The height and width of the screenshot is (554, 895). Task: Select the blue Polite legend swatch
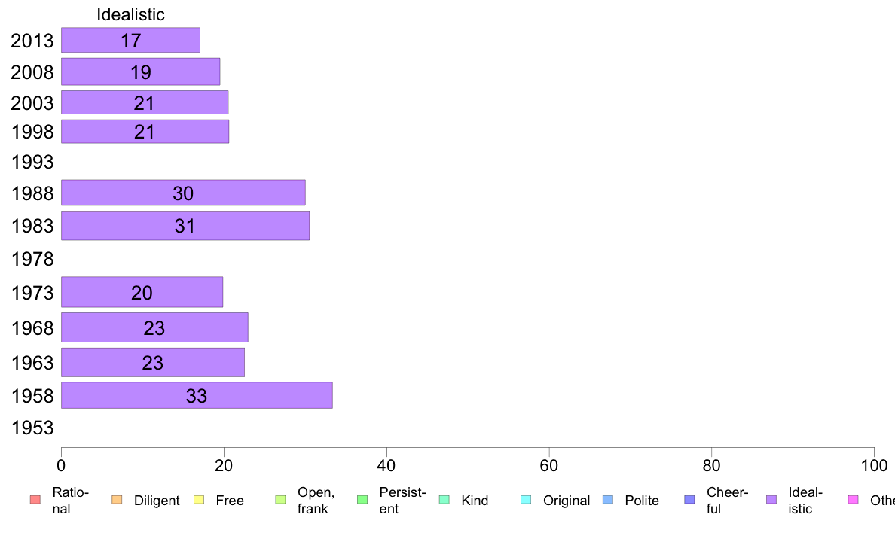pos(608,500)
